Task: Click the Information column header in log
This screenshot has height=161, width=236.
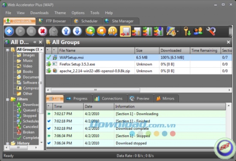Action: tap(170, 107)
